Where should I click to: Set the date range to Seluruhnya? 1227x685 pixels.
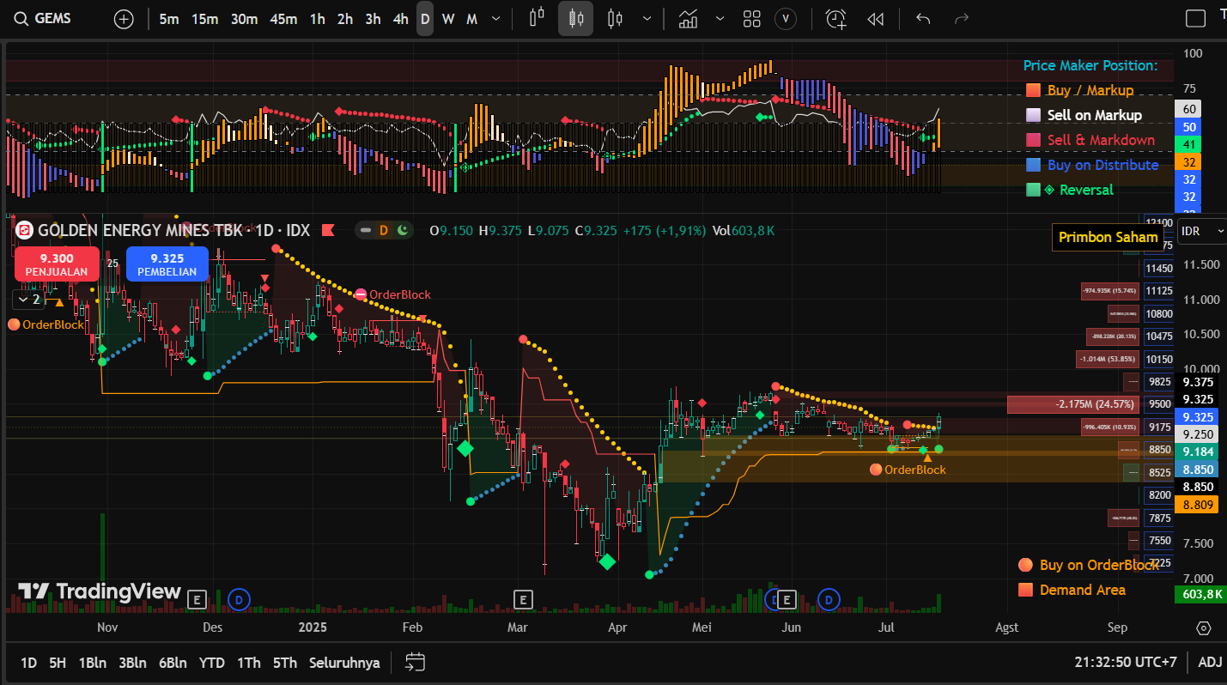click(x=344, y=663)
